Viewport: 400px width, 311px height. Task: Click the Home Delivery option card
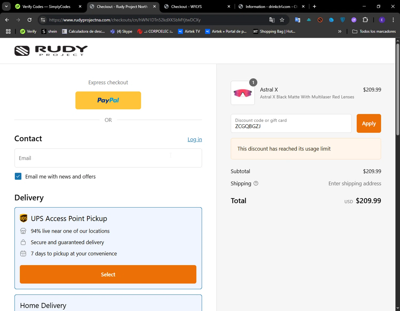pyautogui.click(x=108, y=303)
